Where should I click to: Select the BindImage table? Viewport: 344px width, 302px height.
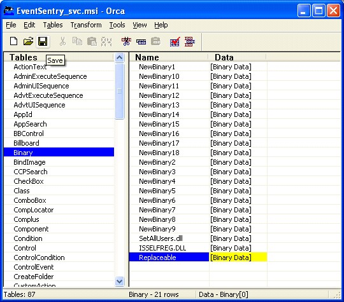pyautogui.click(x=29, y=162)
